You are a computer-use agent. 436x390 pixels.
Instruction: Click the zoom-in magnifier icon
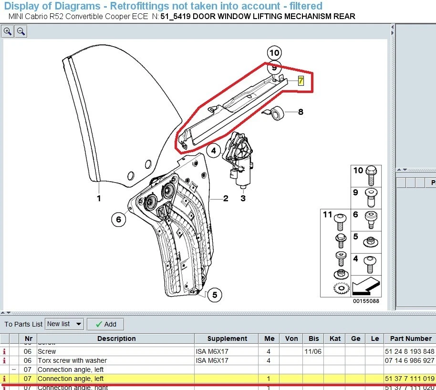point(8,31)
